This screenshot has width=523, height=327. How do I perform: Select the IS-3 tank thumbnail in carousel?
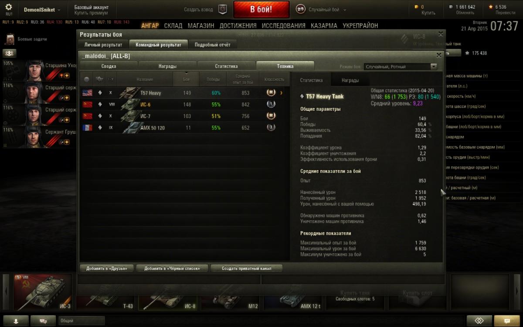(43, 292)
